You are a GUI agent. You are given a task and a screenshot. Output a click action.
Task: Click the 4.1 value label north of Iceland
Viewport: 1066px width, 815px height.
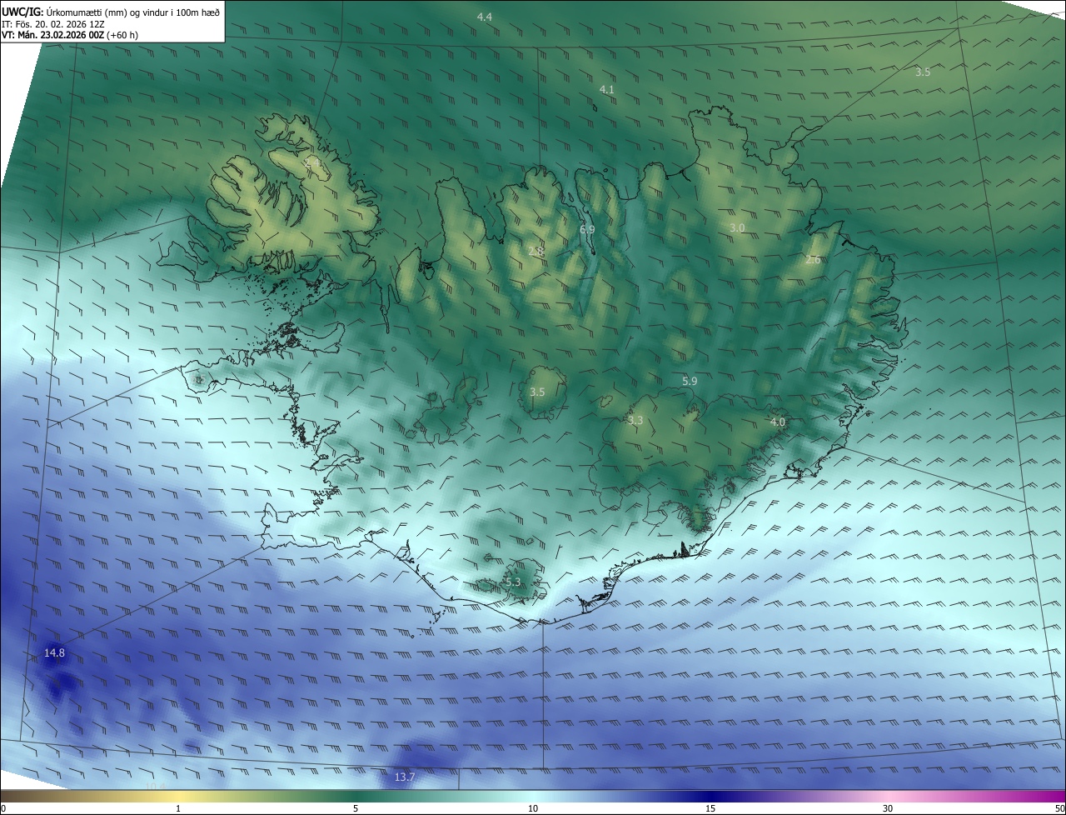pos(607,89)
